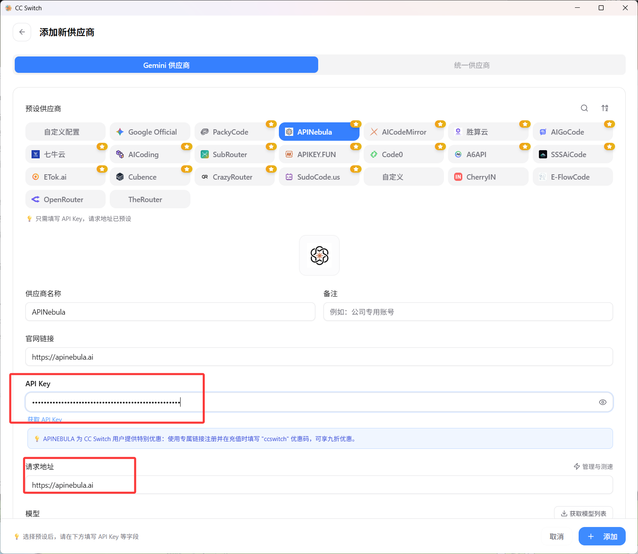Viewport: 638px width, 554px height.
Task: Pick the PackyCode provider preset
Action: [x=235, y=132]
